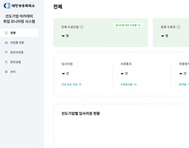Open help tooltip next to 등록 수료자
Image resolution: width=189 pixels, height=148 pixels.
178,27
